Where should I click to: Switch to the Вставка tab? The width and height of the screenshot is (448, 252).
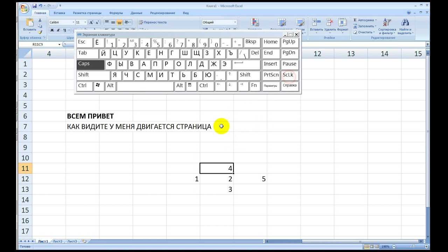(59, 13)
